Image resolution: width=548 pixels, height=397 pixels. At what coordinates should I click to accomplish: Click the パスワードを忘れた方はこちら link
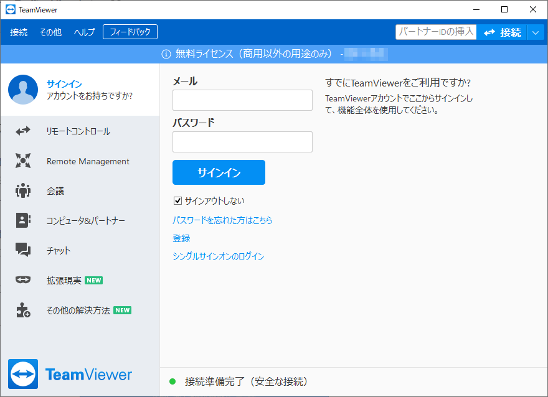click(x=222, y=220)
